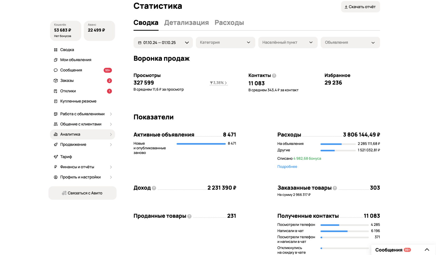Click the Тариф diamond icon
This screenshot has height=255, width=436.
point(56,157)
